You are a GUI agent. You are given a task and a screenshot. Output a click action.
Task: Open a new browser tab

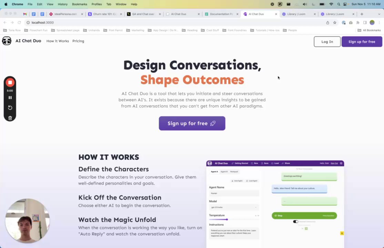(362, 14)
